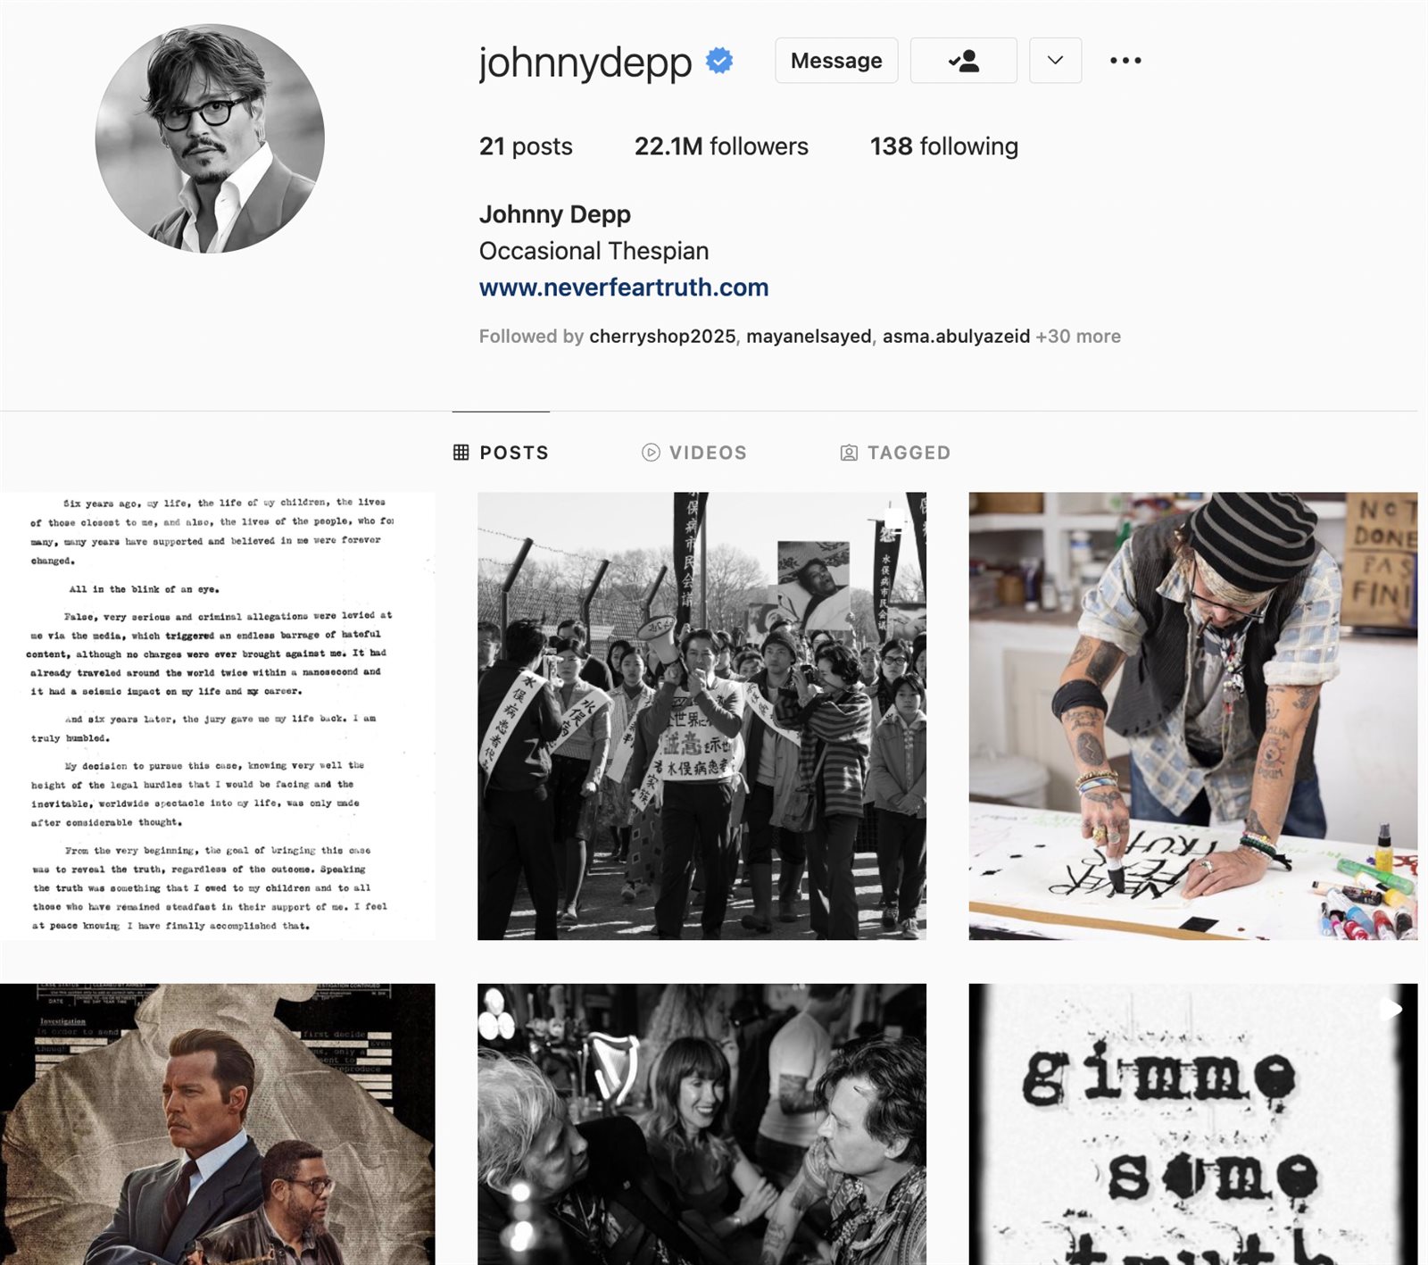Click the Message button
Image resolution: width=1428 pixels, height=1265 pixels.
click(836, 61)
